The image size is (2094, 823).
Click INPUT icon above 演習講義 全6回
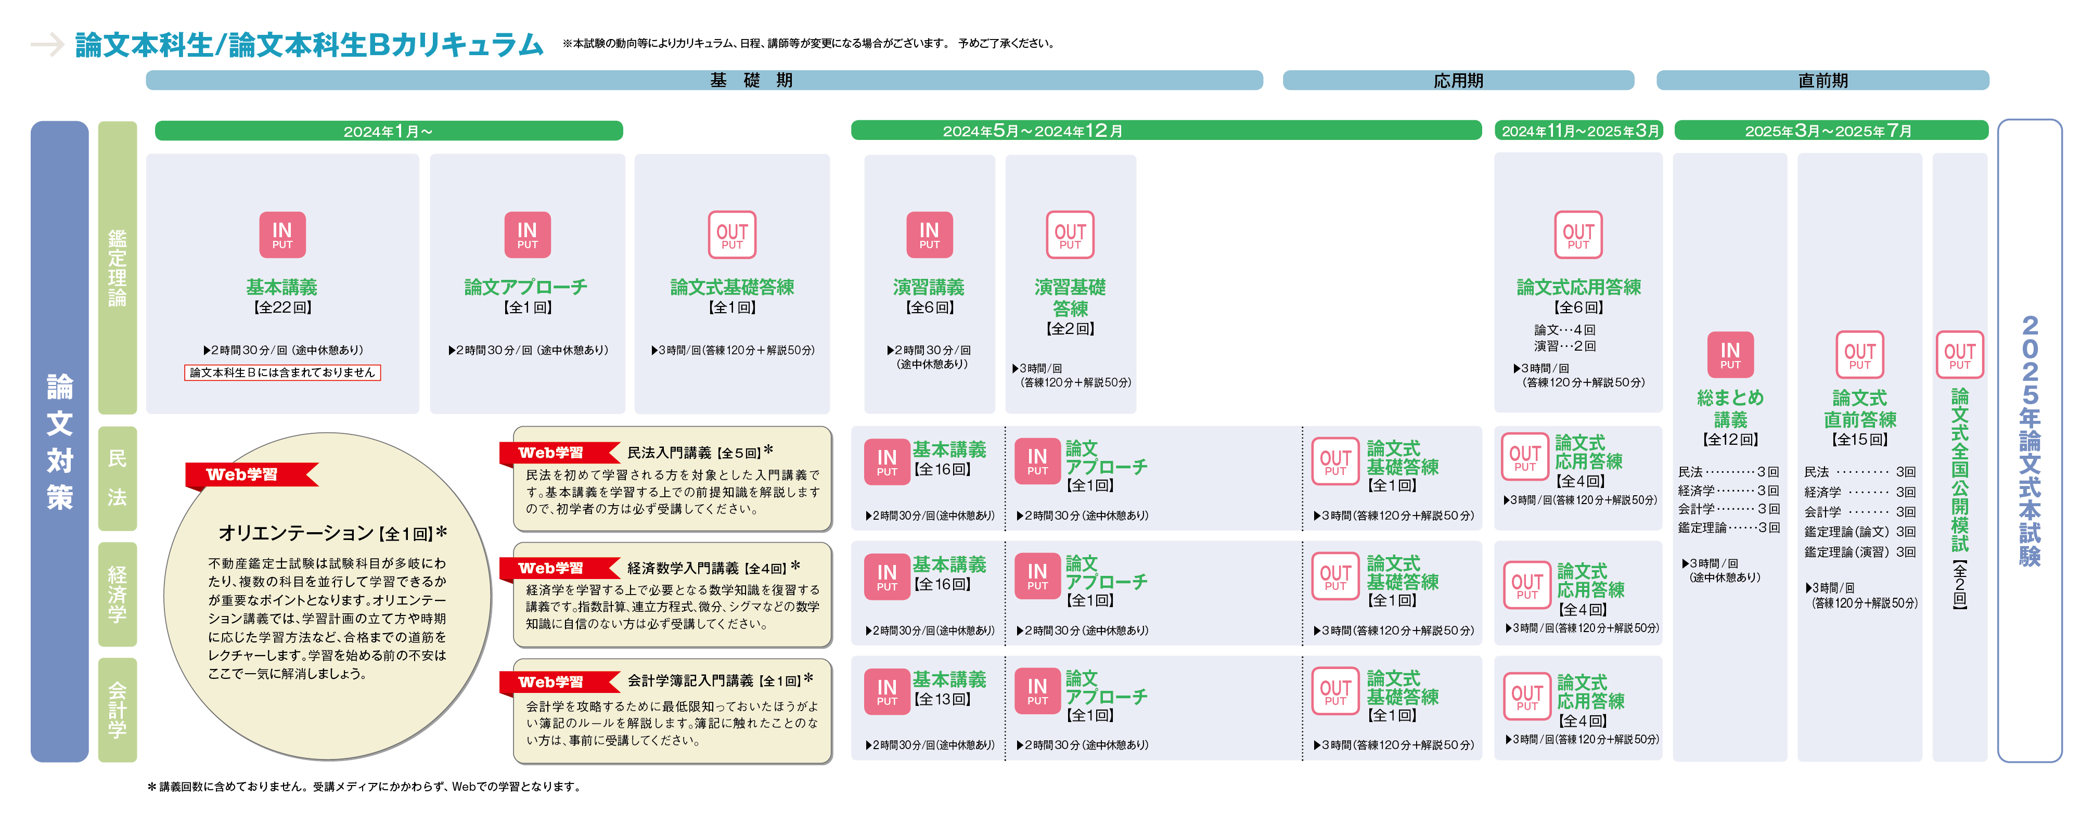(x=929, y=235)
